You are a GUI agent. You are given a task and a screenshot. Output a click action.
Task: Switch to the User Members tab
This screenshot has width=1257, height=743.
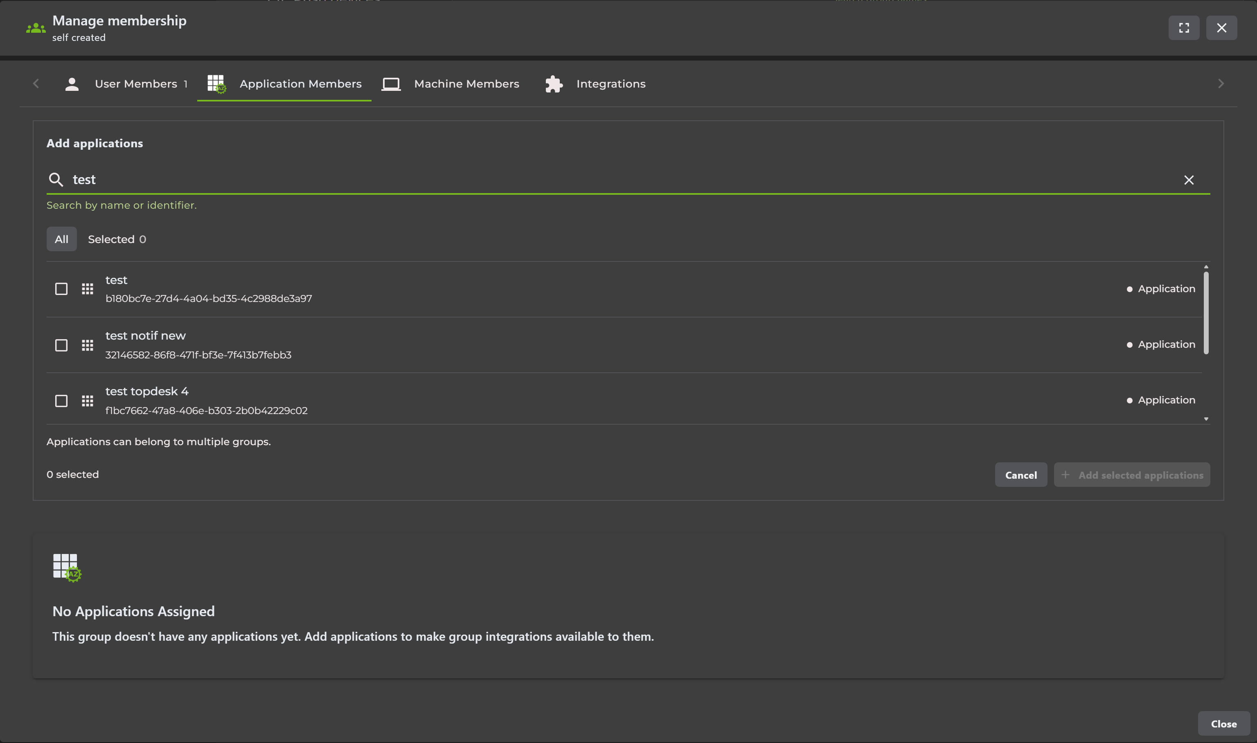127,84
